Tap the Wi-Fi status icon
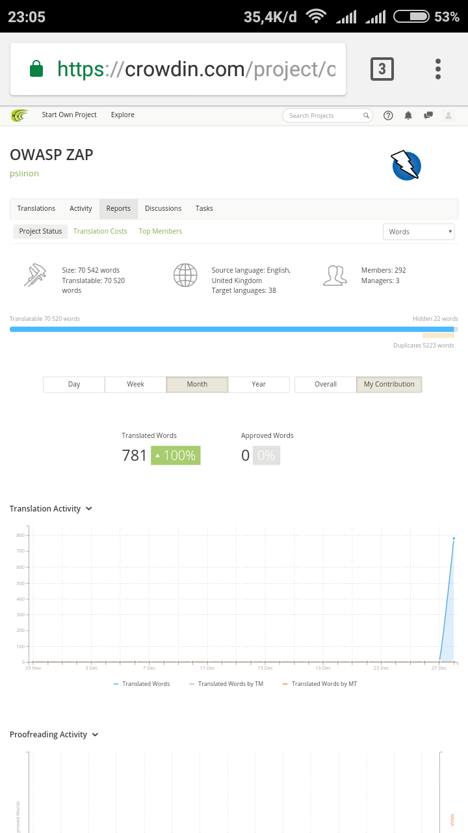 317,16
